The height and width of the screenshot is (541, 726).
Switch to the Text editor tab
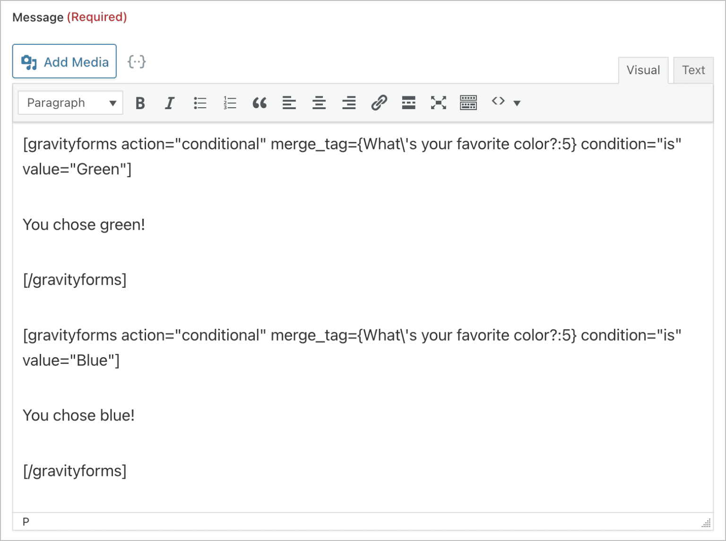tap(693, 70)
